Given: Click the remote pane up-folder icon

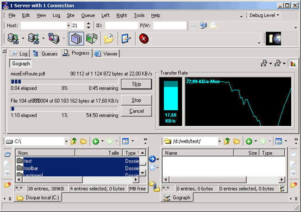Looking at the screenshot, I should point(227,141).
